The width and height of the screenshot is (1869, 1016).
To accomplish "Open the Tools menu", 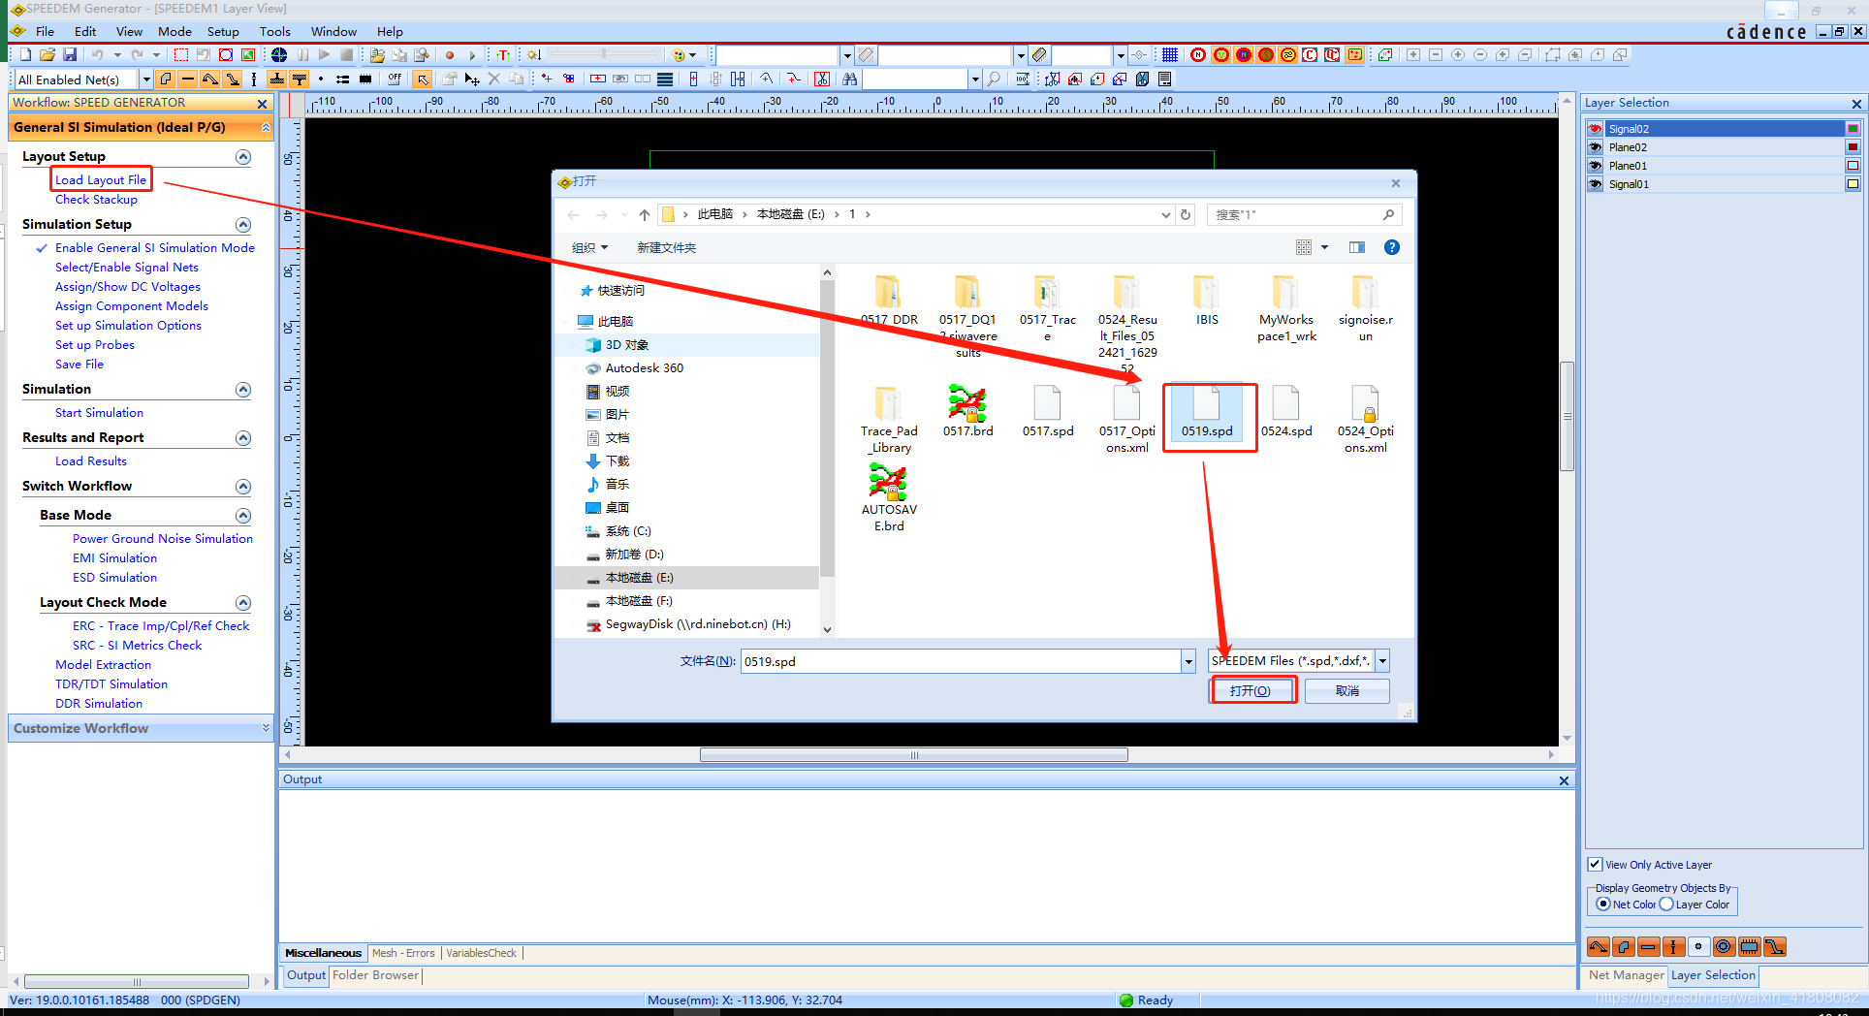I will pos(275,32).
